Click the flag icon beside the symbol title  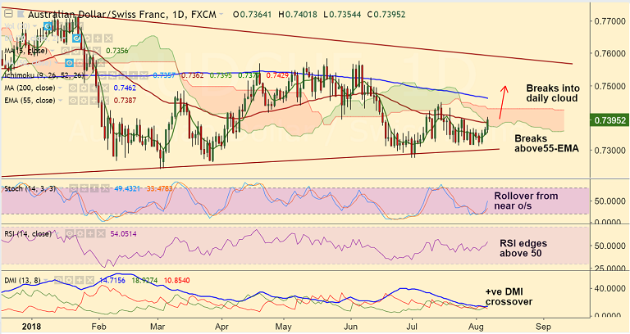21,14
